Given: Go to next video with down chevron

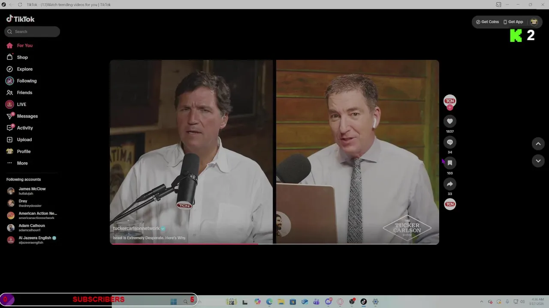Looking at the screenshot, I should [x=538, y=161].
